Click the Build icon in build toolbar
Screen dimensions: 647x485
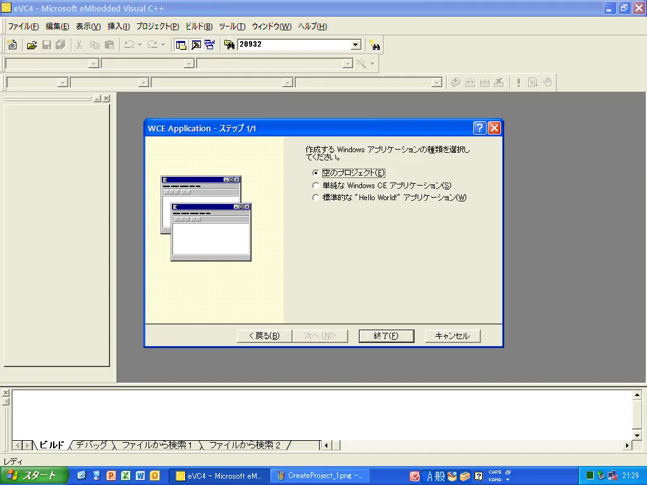coord(470,83)
